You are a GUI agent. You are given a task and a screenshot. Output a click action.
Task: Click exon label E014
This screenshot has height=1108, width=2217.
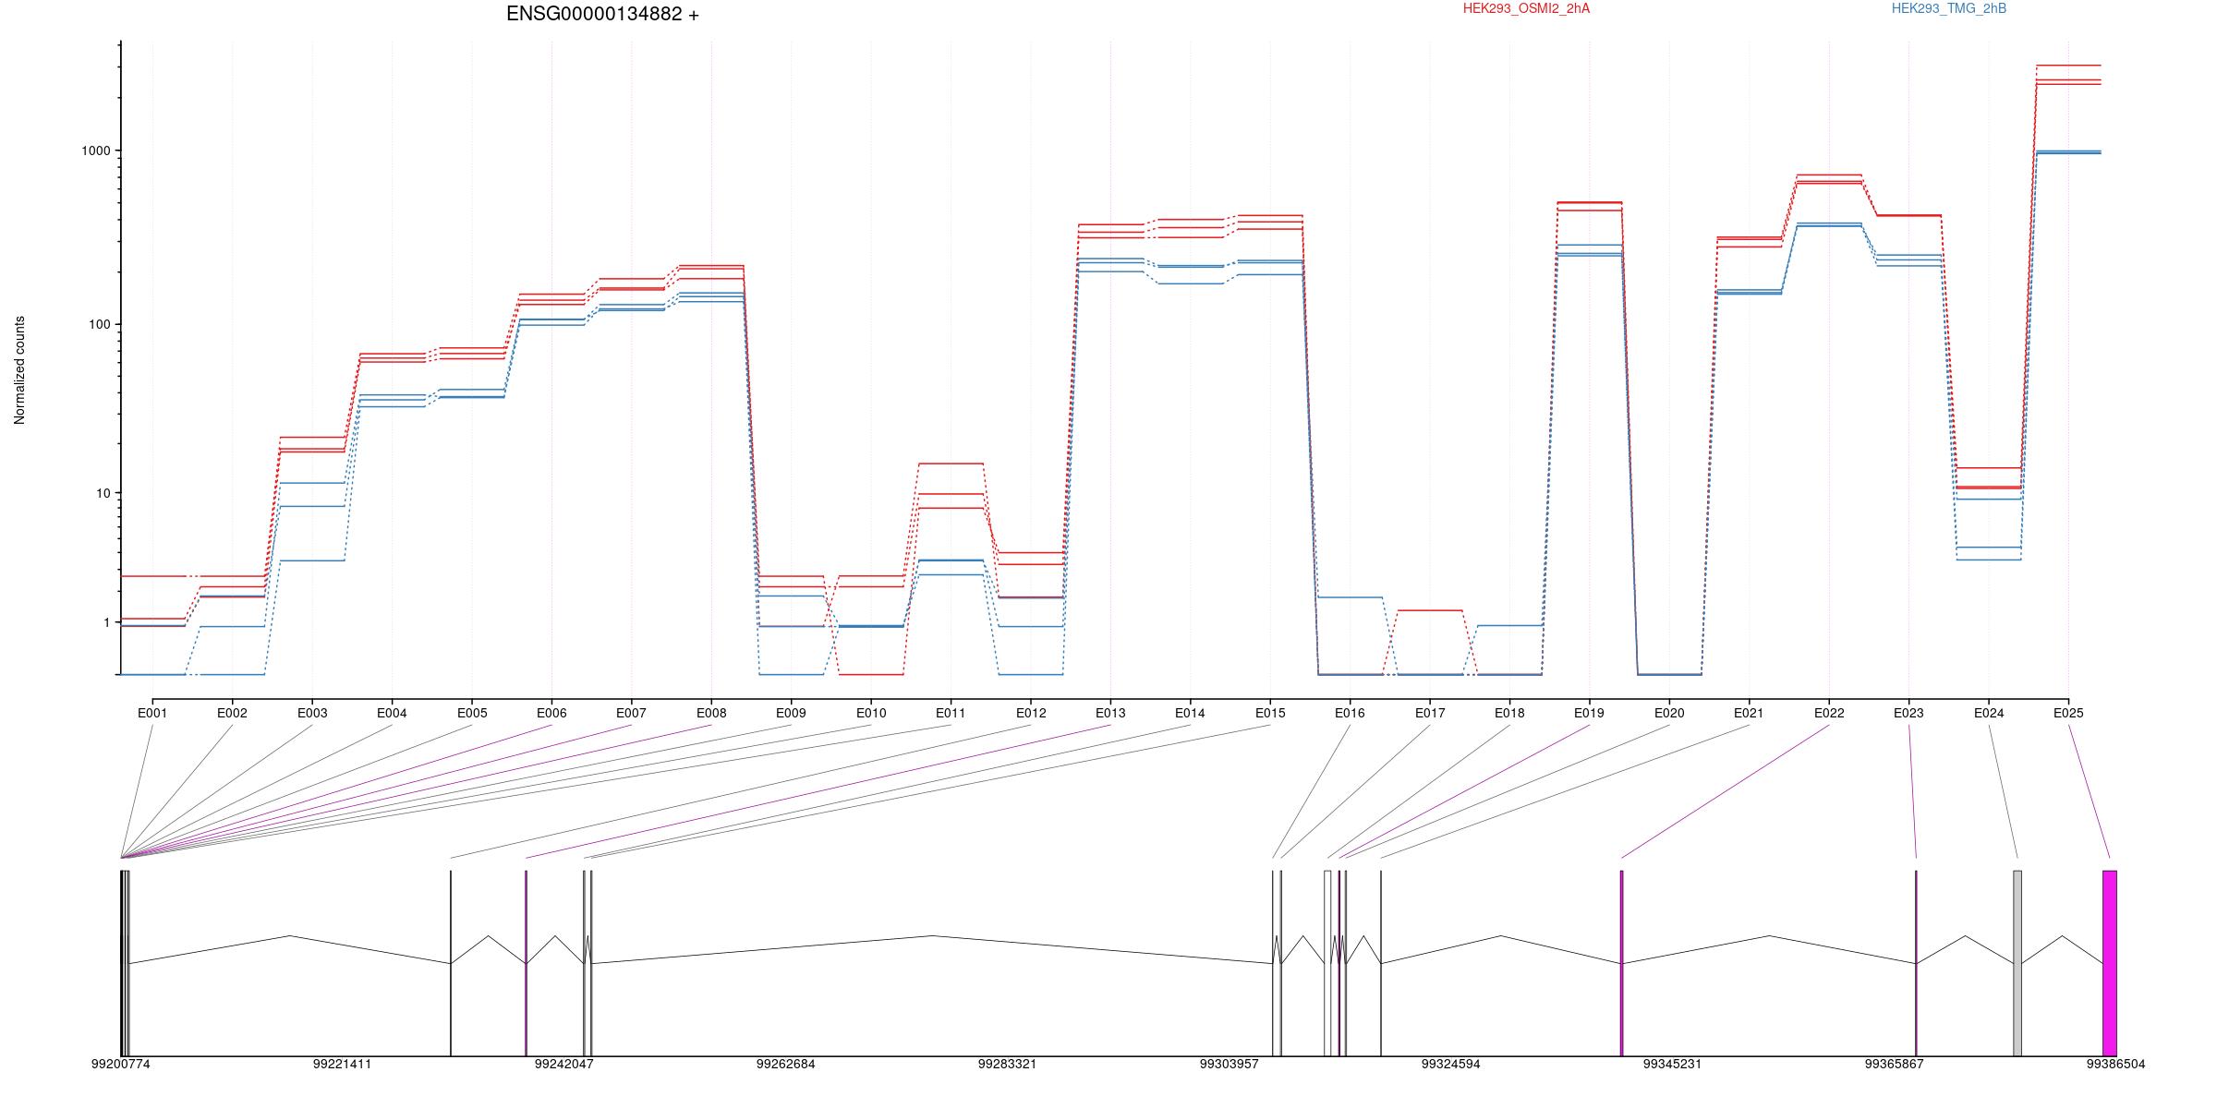(x=1190, y=713)
